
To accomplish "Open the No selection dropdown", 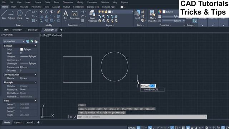I will (x=14, y=42).
